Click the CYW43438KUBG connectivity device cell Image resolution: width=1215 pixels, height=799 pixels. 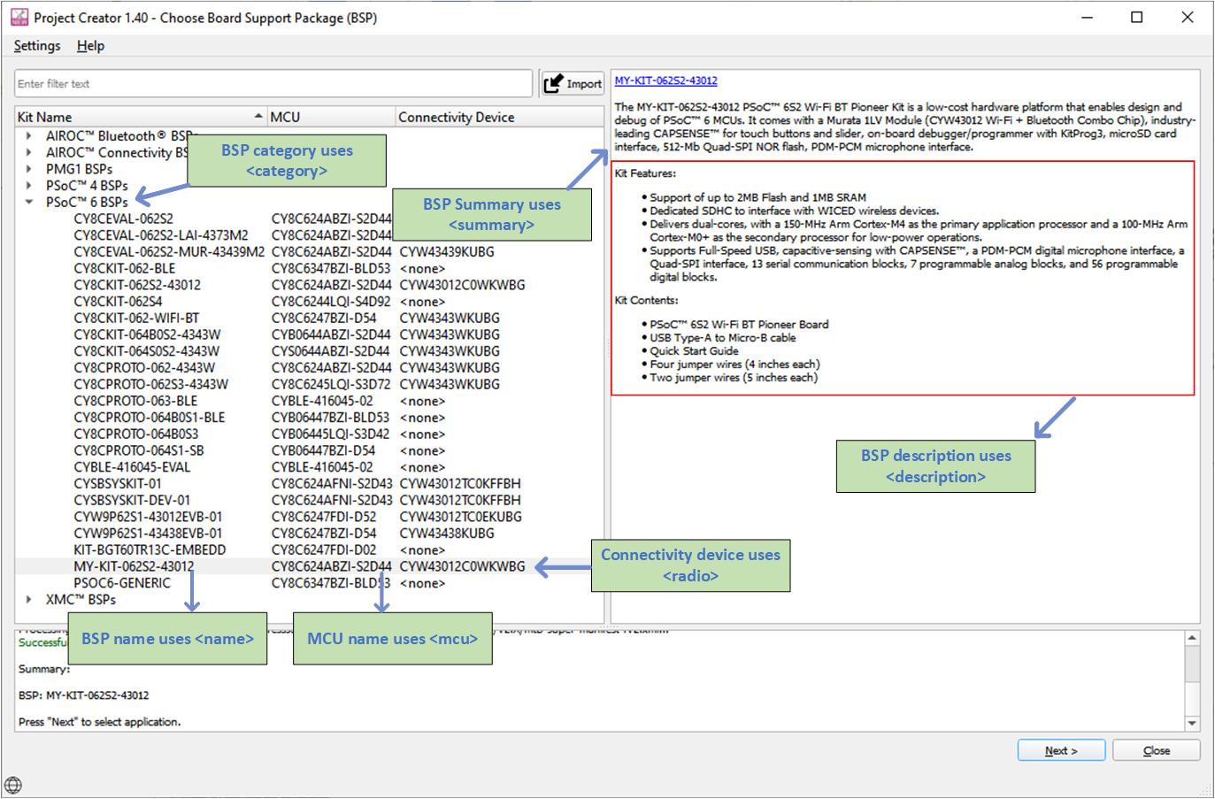click(x=447, y=534)
